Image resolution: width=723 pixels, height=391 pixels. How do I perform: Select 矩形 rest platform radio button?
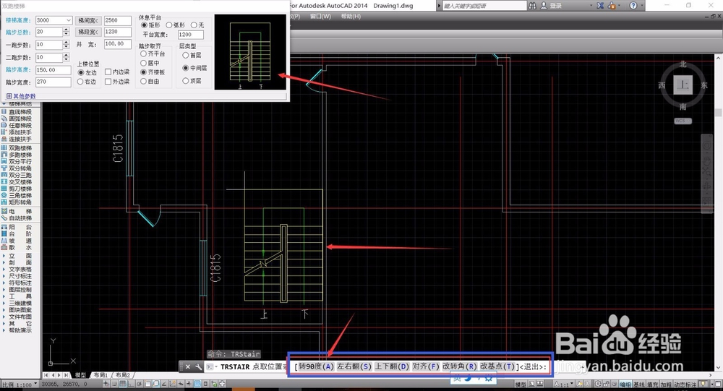[x=150, y=25]
